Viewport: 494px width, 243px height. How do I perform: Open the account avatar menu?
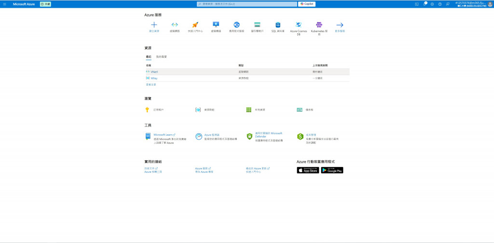[x=490, y=4]
